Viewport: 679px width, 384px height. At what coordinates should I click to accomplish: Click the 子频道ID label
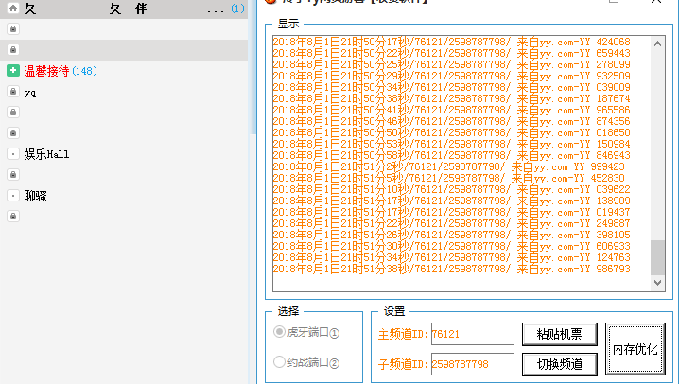point(404,364)
